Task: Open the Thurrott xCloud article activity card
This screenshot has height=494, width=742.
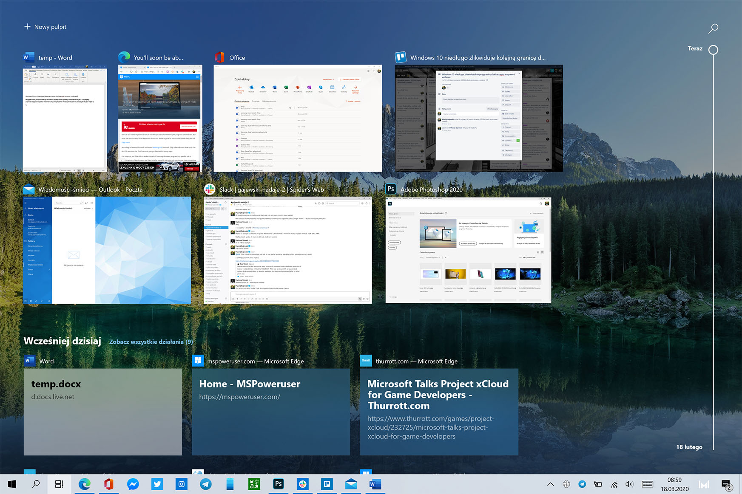Action: [439, 412]
